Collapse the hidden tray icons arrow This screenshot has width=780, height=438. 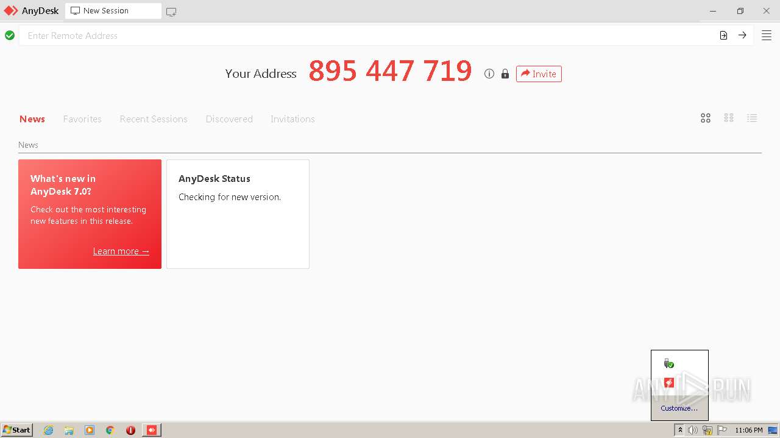680,430
